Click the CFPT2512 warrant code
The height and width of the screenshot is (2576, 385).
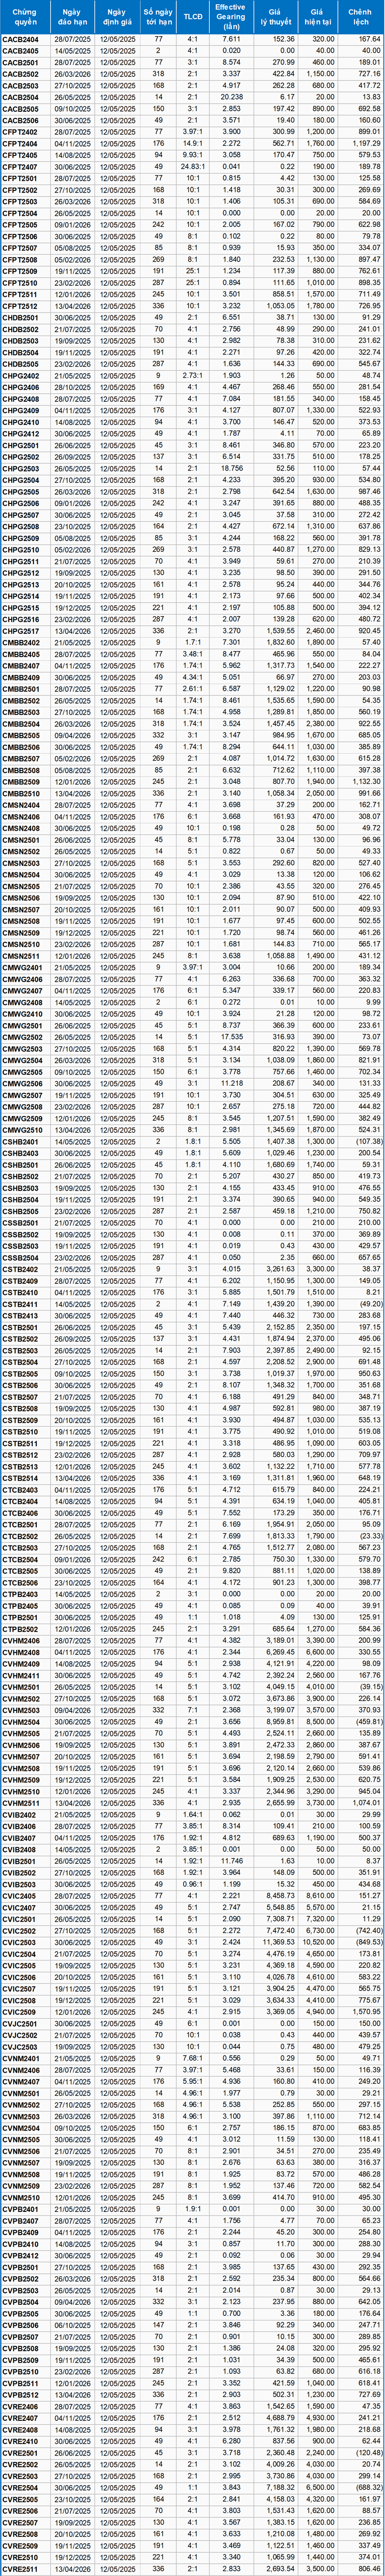(21, 306)
